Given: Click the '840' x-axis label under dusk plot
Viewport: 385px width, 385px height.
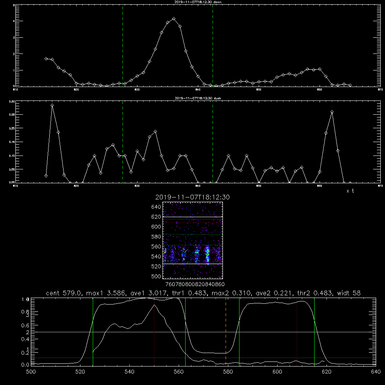Looking at the screenshot, I should tap(198, 186).
